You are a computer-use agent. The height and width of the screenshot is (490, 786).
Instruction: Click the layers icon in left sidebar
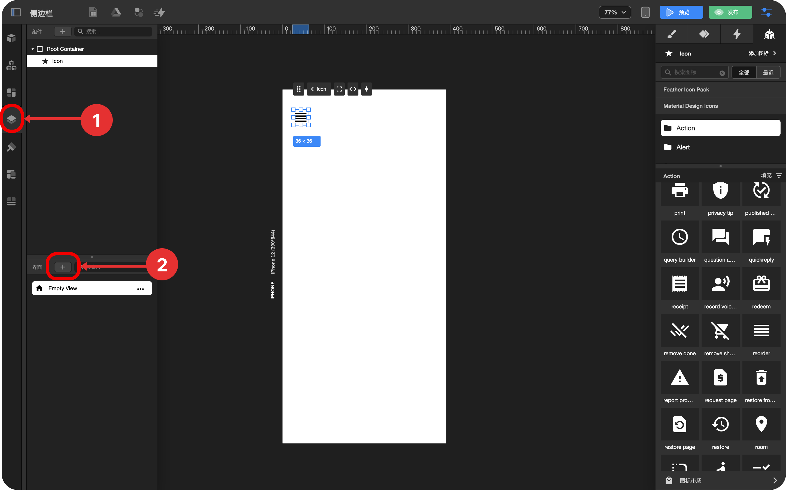point(12,119)
